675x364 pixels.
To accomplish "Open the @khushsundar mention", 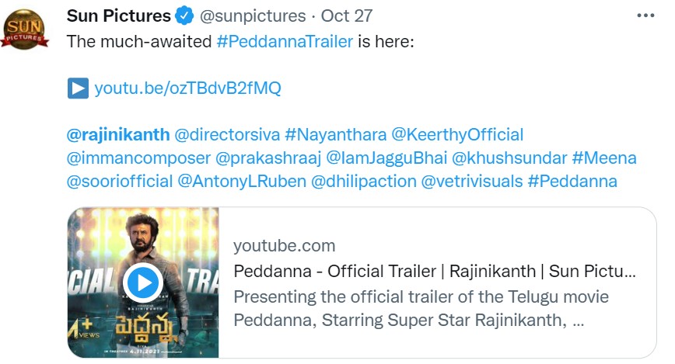I will tap(509, 158).
